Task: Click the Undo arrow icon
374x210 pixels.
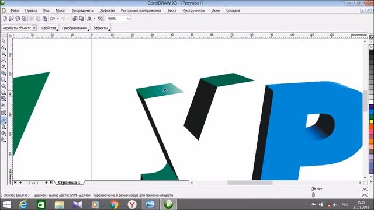Action: click(x=53, y=19)
